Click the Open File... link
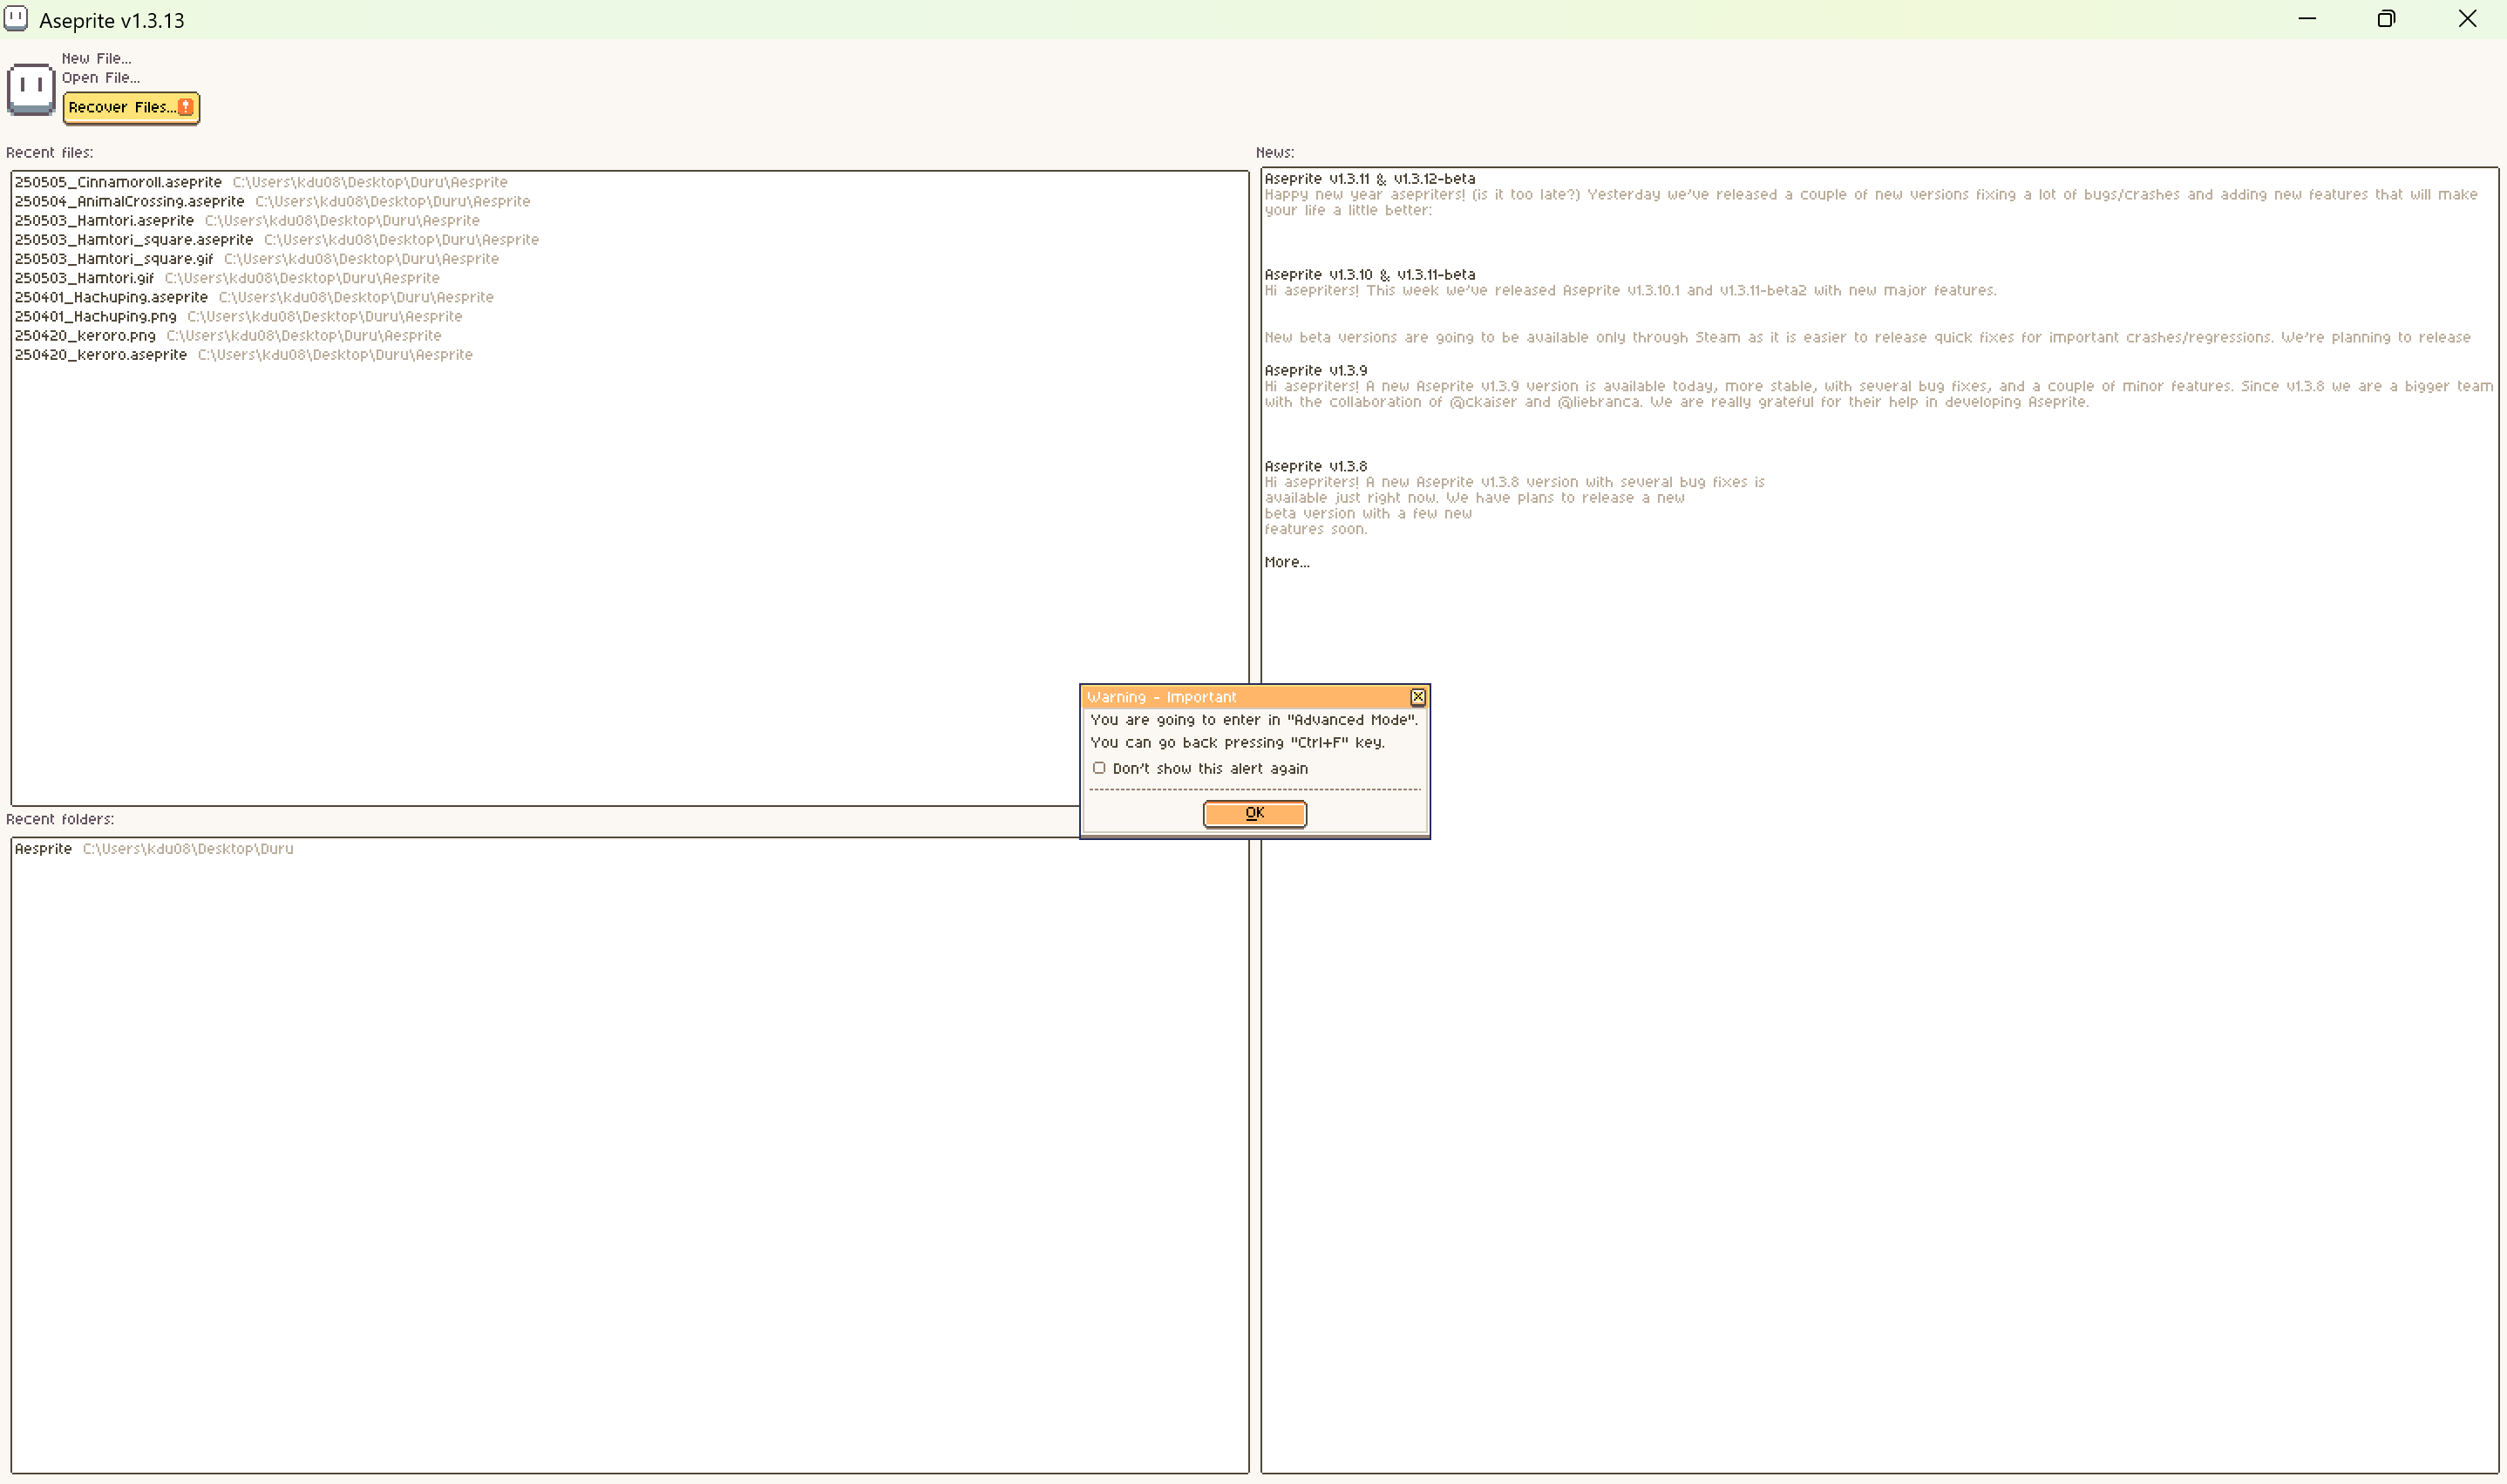The height and width of the screenshot is (1484, 2507). [x=100, y=77]
